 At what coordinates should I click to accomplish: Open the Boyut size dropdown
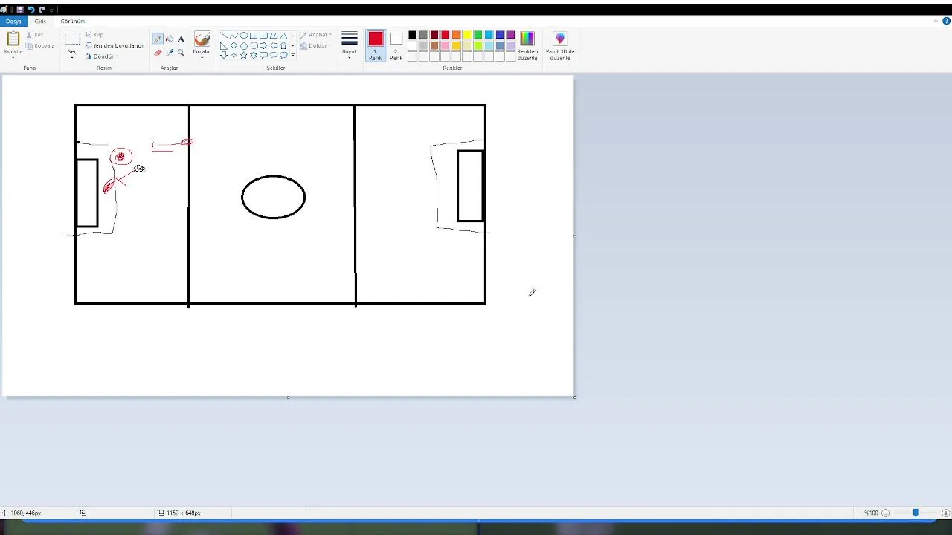[350, 46]
